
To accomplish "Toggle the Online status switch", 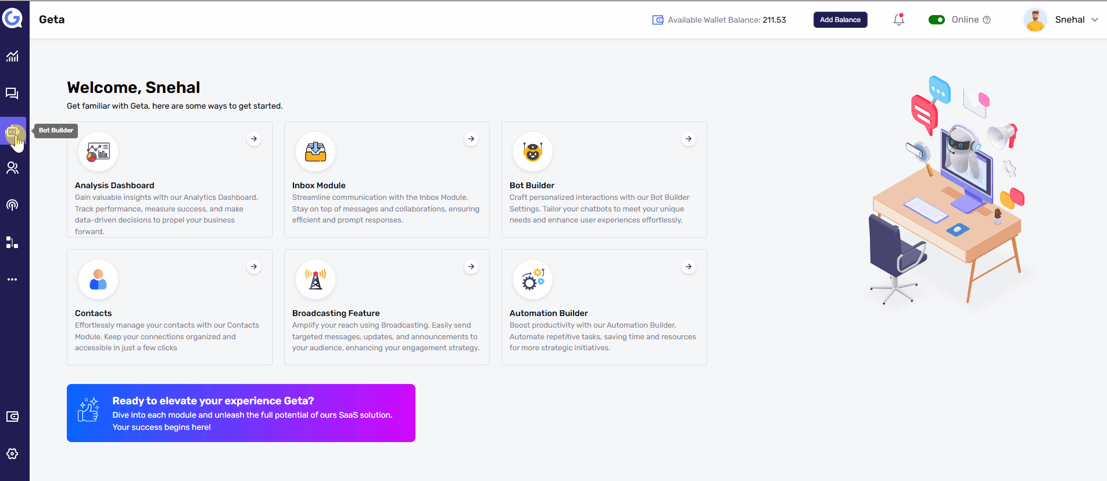I will pyautogui.click(x=936, y=20).
